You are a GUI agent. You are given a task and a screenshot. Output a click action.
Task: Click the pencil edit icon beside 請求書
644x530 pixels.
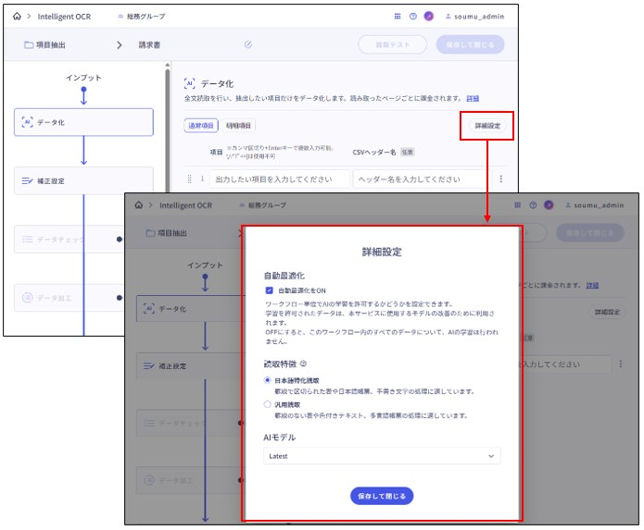pos(247,44)
